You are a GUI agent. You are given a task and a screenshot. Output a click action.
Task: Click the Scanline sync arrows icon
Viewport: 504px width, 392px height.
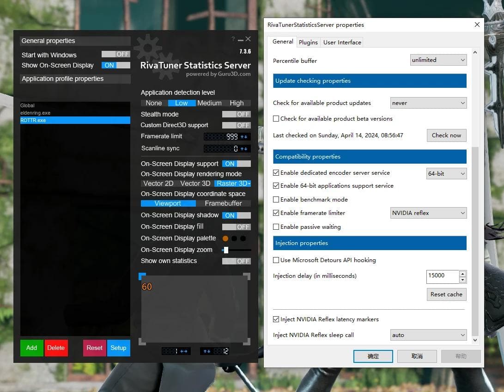pyautogui.click(x=244, y=148)
